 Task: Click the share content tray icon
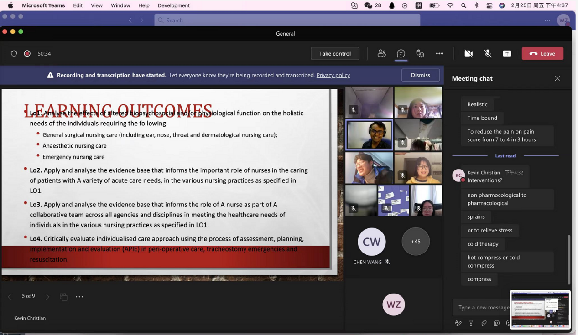click(x=507, y=53)
